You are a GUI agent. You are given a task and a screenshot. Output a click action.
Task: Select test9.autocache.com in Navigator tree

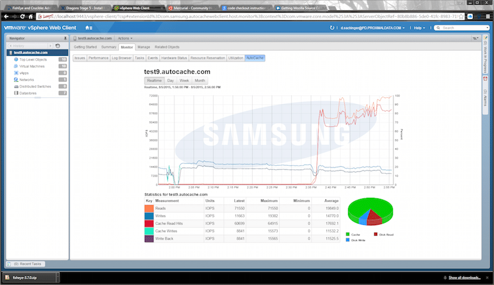tap(37, 53)
